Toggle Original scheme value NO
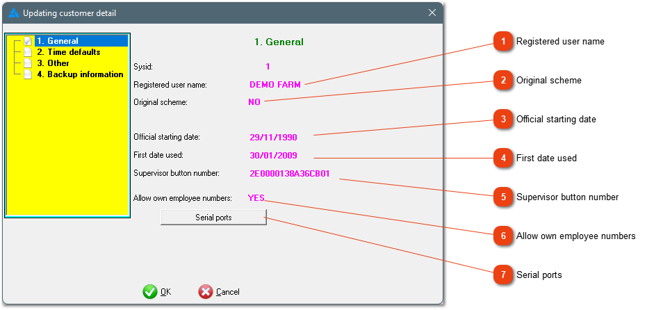The image size is (647, 310). (x=254, y=102)
